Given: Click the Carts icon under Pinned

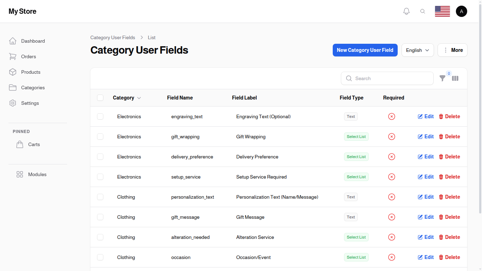Looking at the screenshot, I should pos(20,144).
